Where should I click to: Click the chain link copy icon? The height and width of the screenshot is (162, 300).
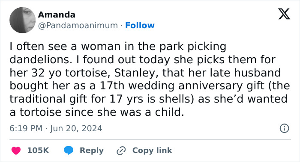click(121, 150)
